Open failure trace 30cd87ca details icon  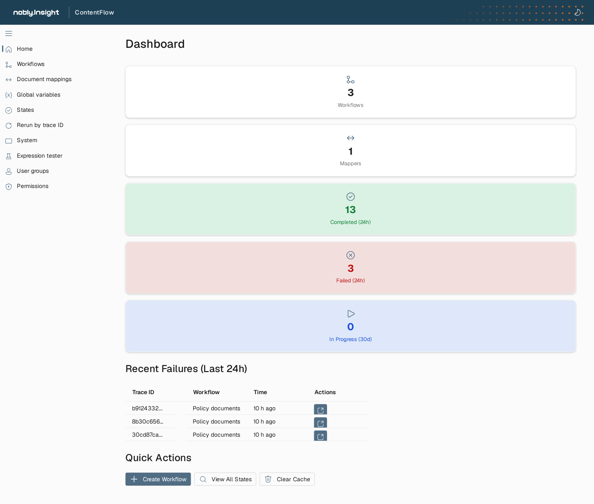pyautogui.click(x=320, y=436)
